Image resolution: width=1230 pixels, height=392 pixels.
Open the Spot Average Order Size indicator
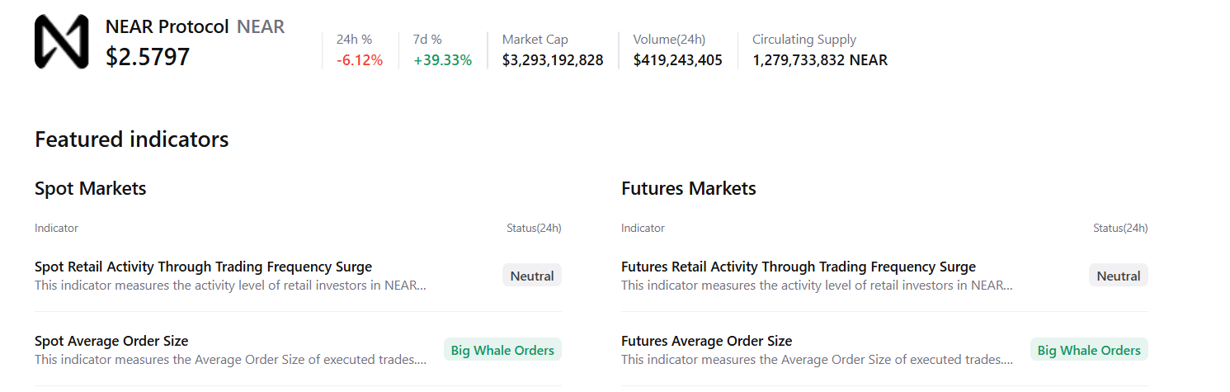pos(111,342)
